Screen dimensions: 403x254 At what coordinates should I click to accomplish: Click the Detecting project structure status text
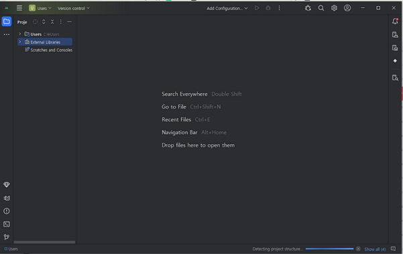[278, 249]
